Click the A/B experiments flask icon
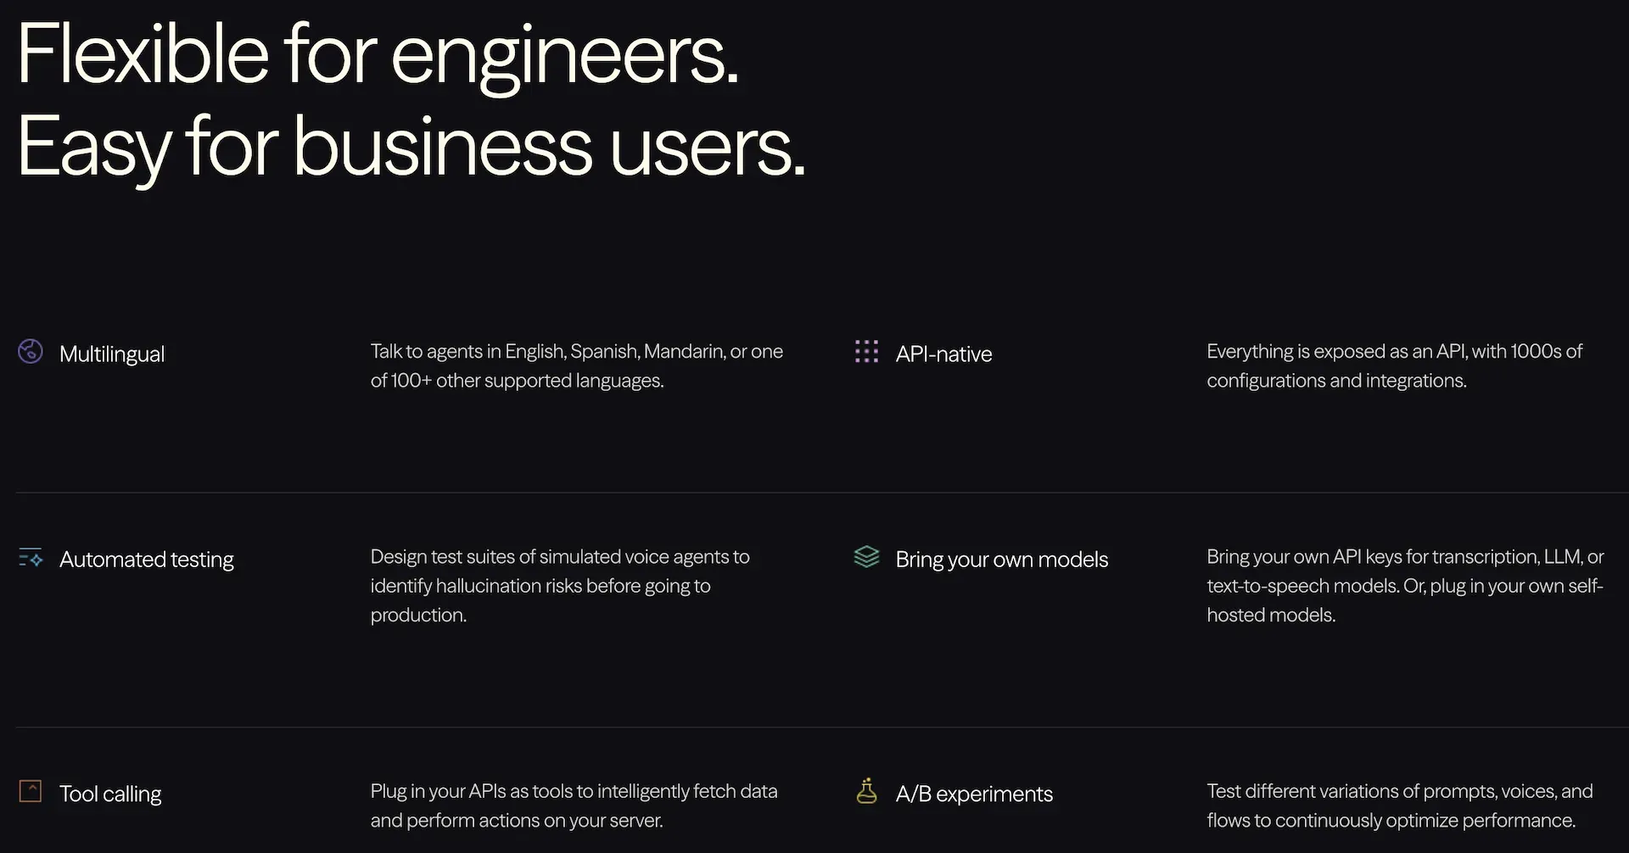 click(866, 790)
